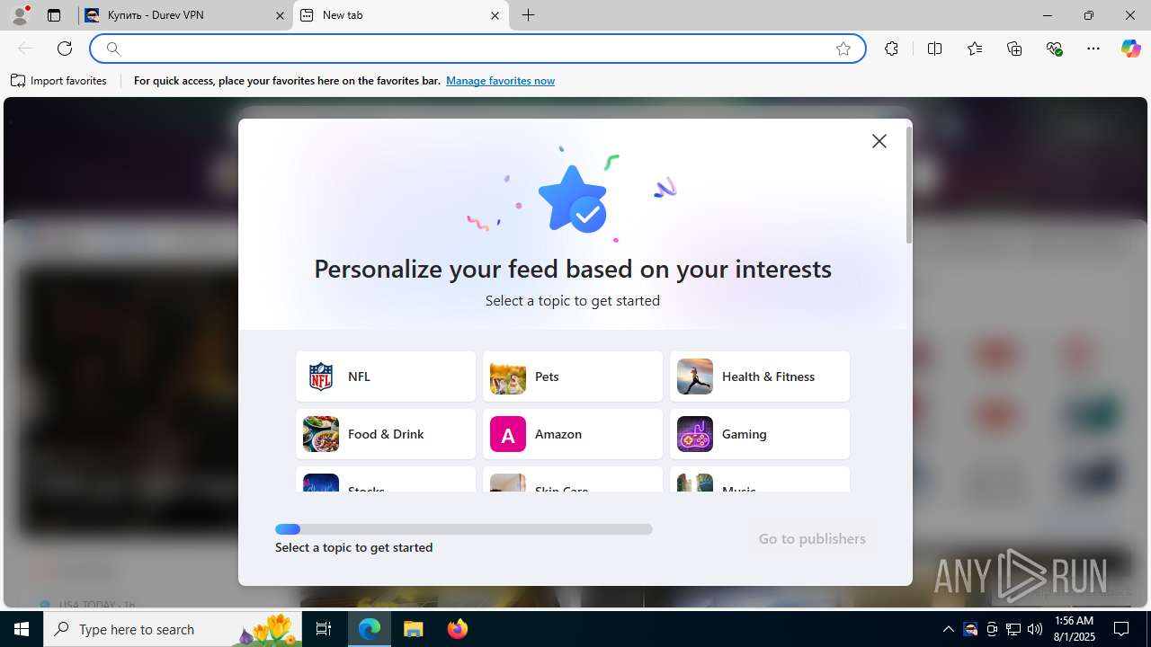Select the Pets topic
This screenshot has height=647, width=1151.
[573, 377]
